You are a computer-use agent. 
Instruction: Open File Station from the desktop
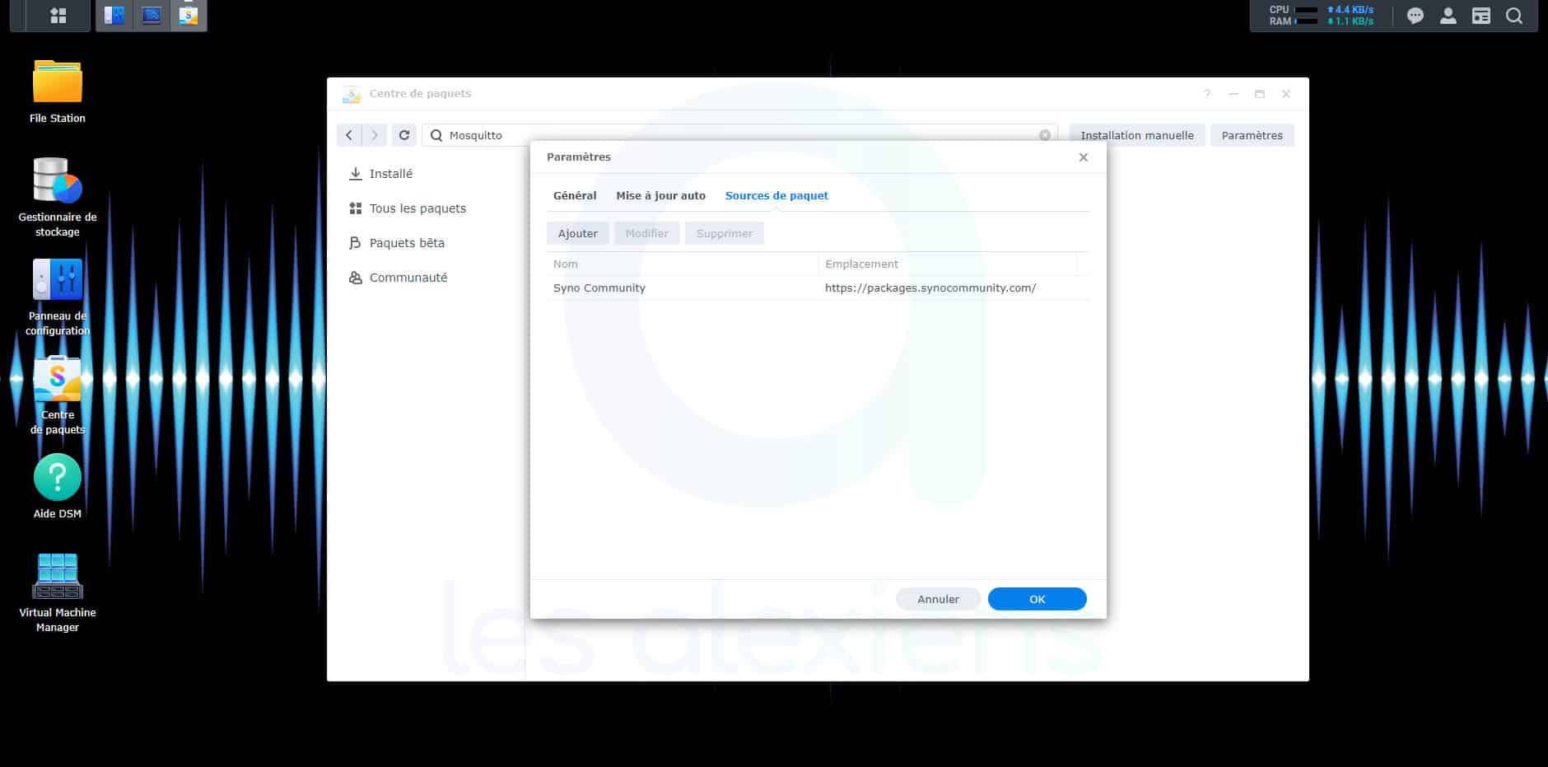[x=58, y=91]
